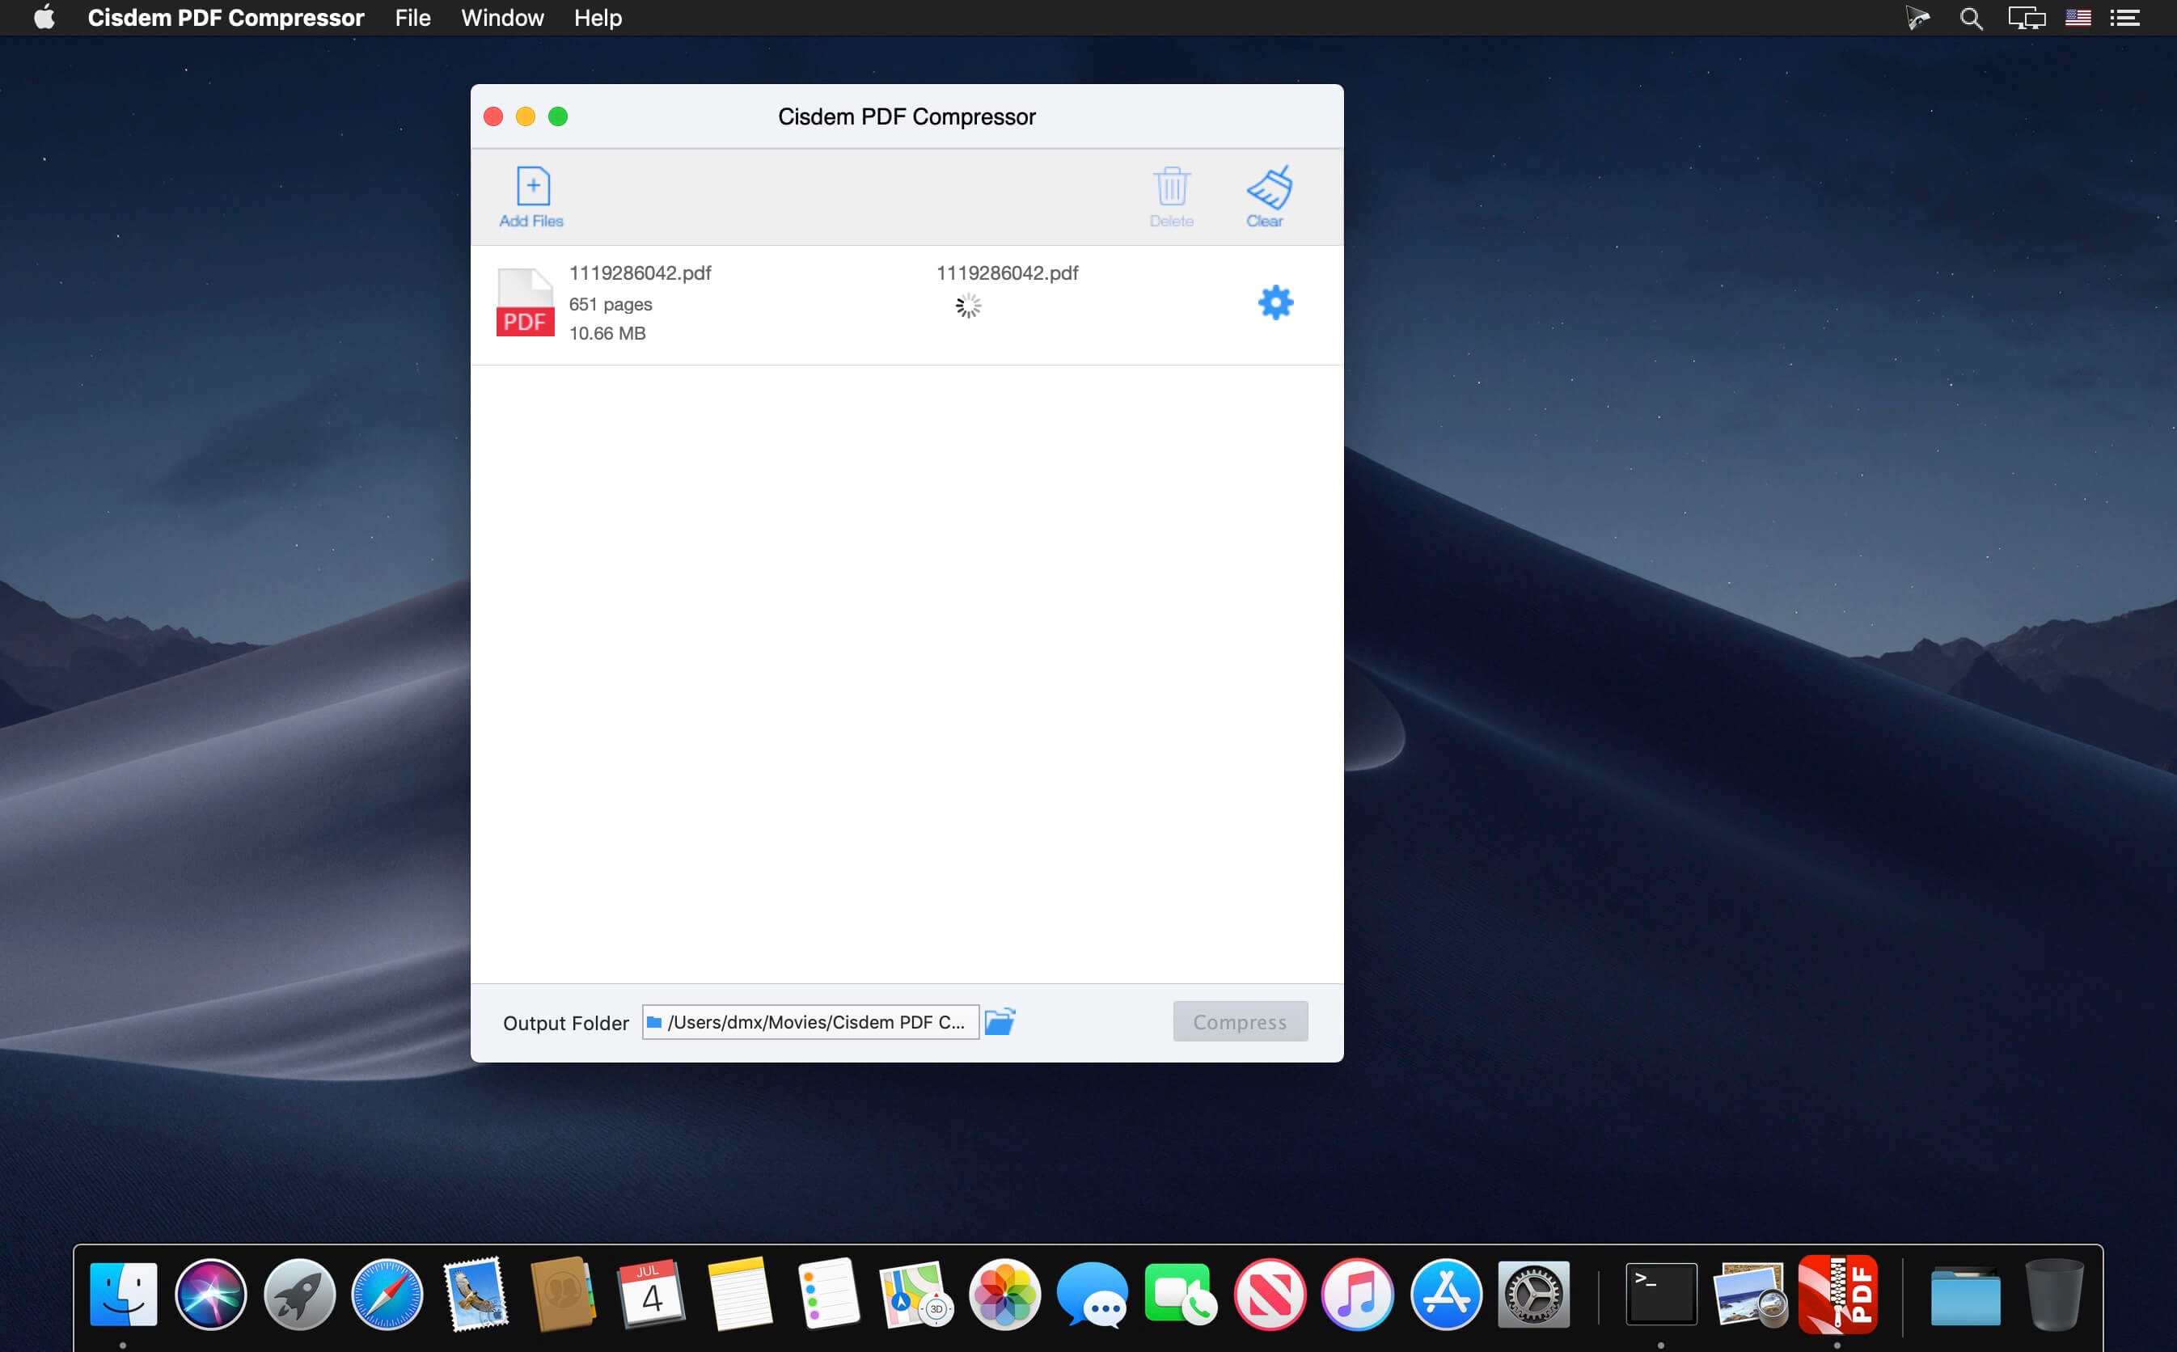The image size is (2177, 1352).
Task: Open Spotlight search in menu bar
Action: (x=1971, y=18)
